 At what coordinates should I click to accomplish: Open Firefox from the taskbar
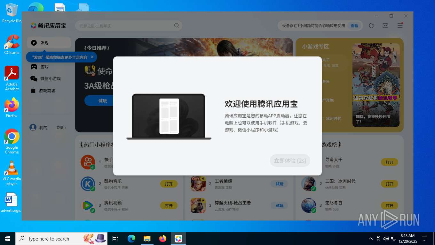163,239
